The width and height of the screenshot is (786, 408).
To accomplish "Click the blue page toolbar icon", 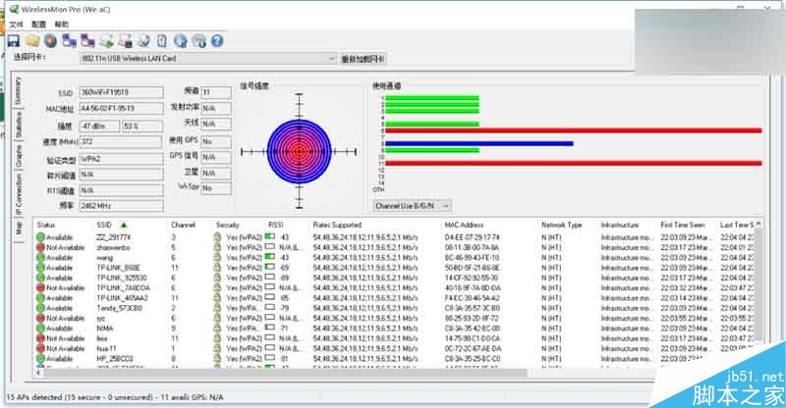I will click(162, 40).
